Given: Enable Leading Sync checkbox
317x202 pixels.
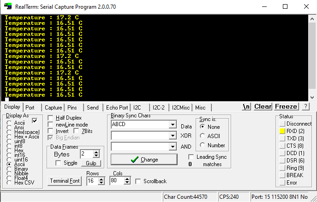Looking at the screenshot, I should 191,157.
